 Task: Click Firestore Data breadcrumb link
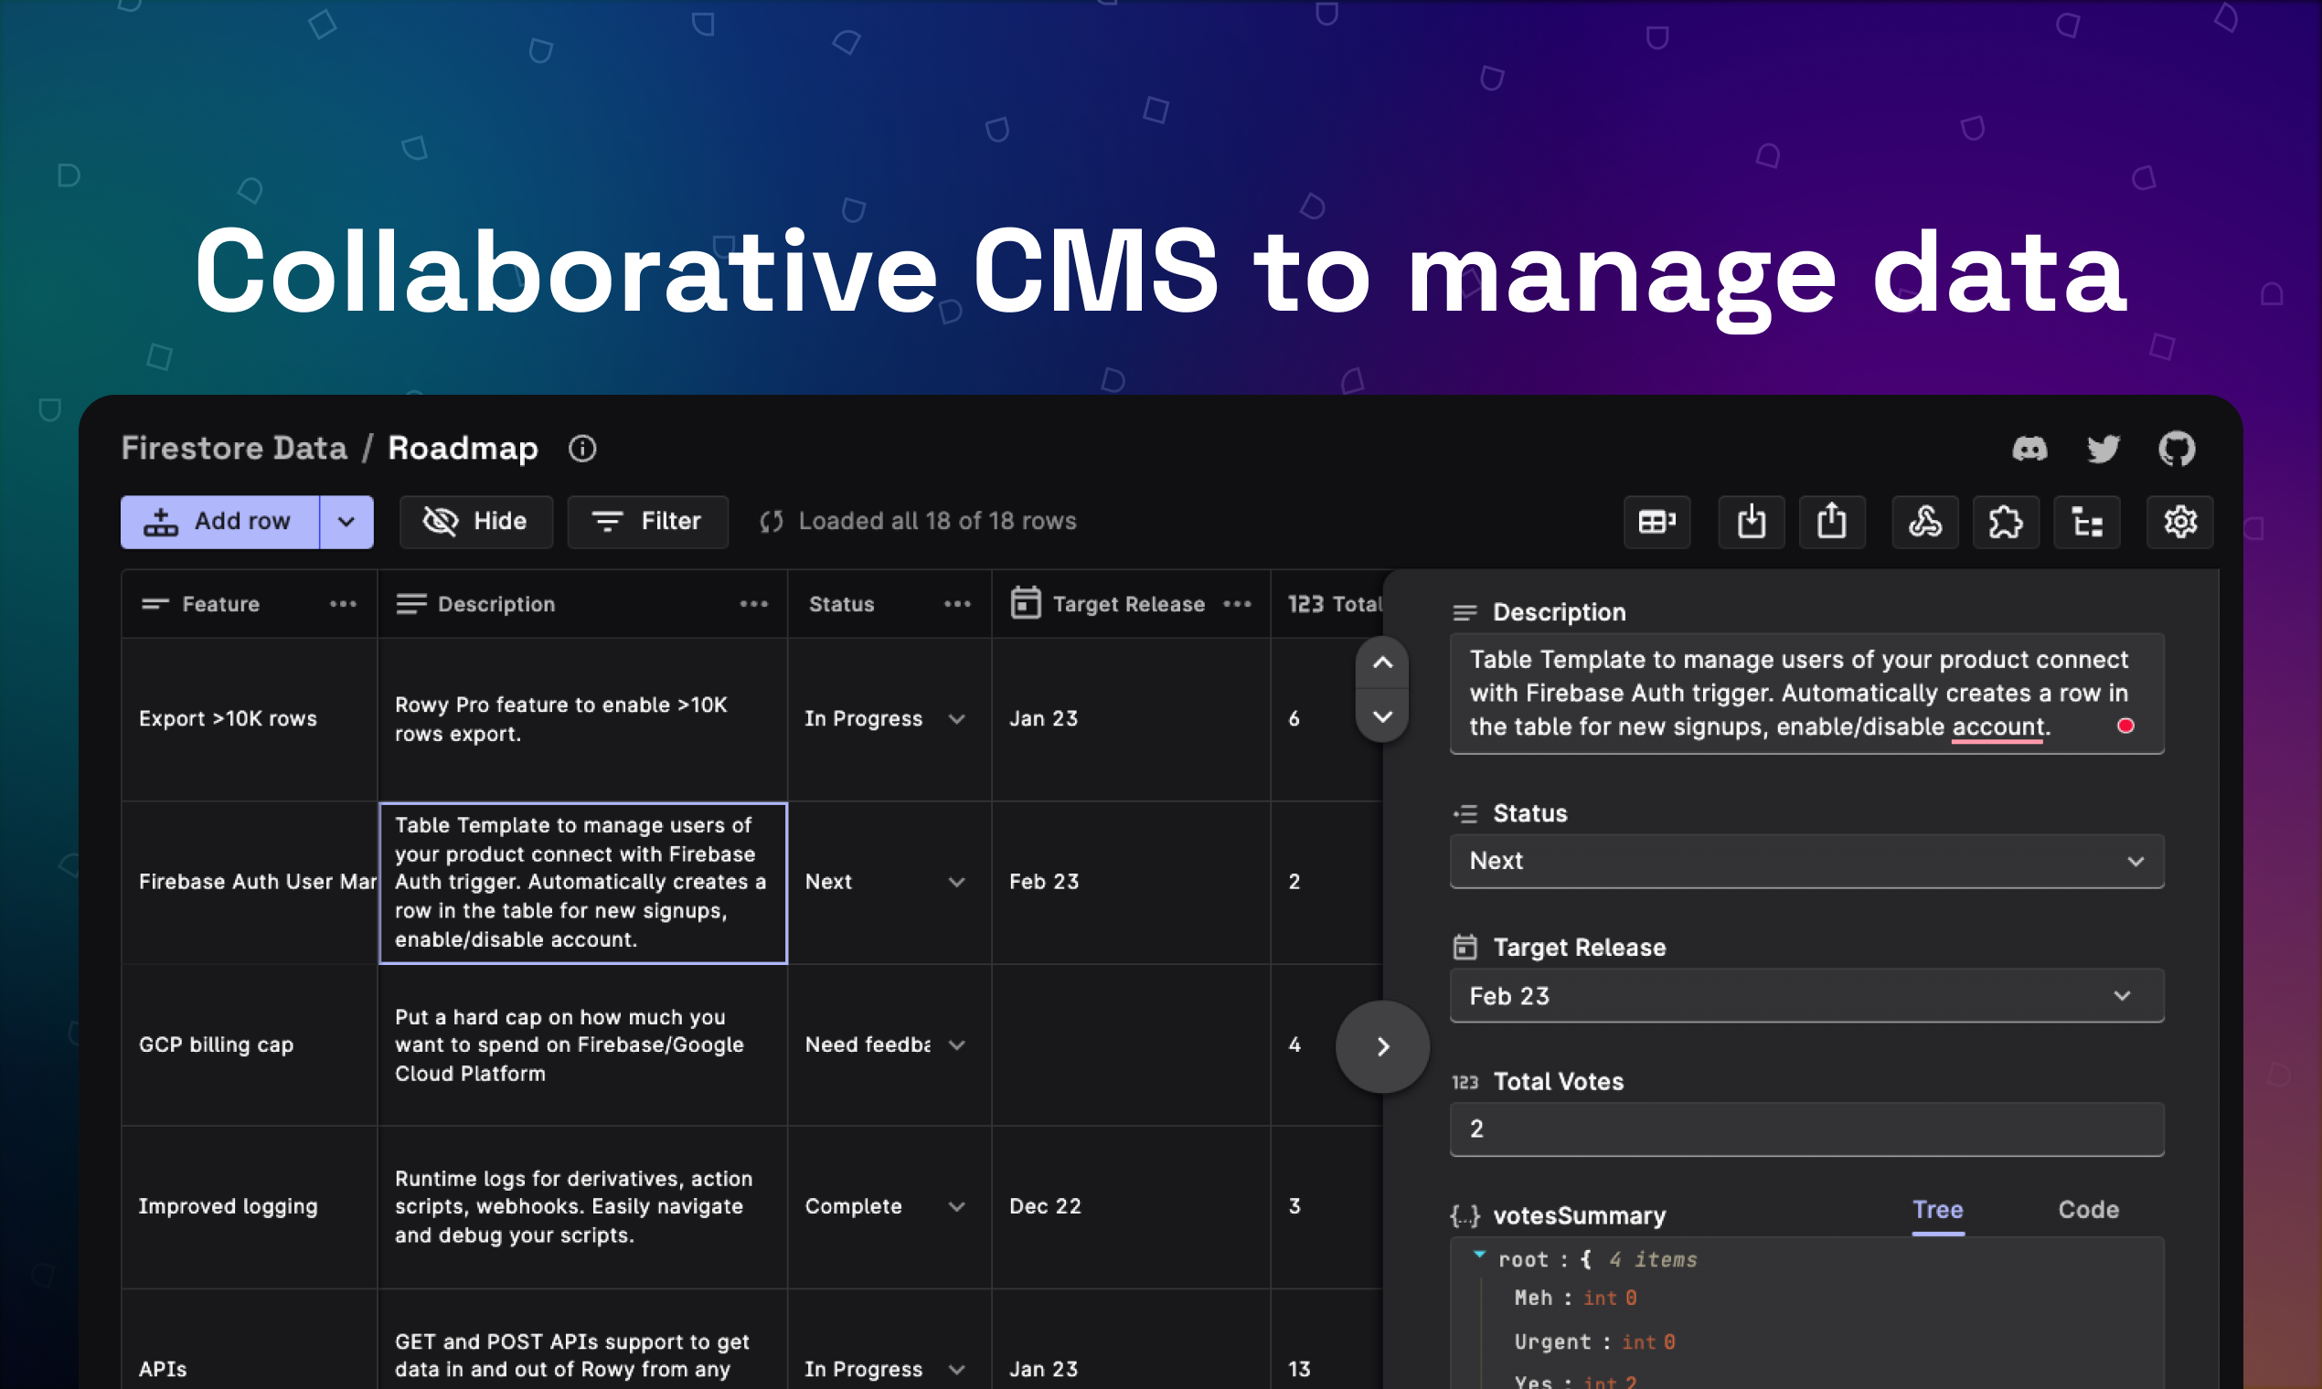(234, 449)
